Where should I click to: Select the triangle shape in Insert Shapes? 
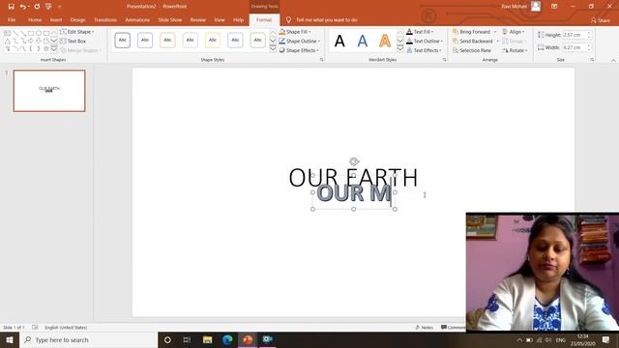(x=8, y=41)
